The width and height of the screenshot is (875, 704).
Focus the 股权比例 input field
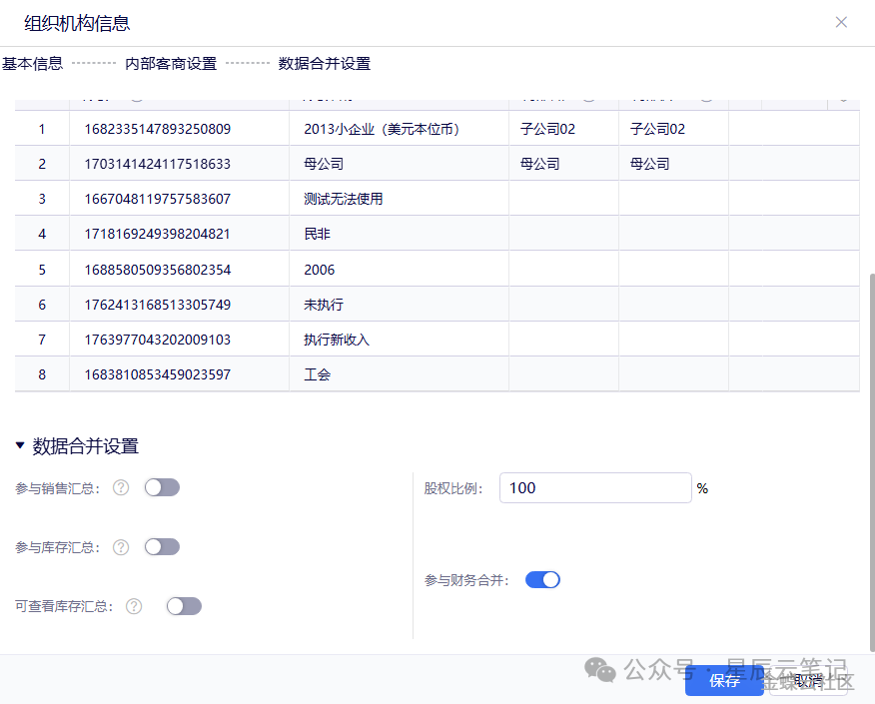click(x=594, y=488)
